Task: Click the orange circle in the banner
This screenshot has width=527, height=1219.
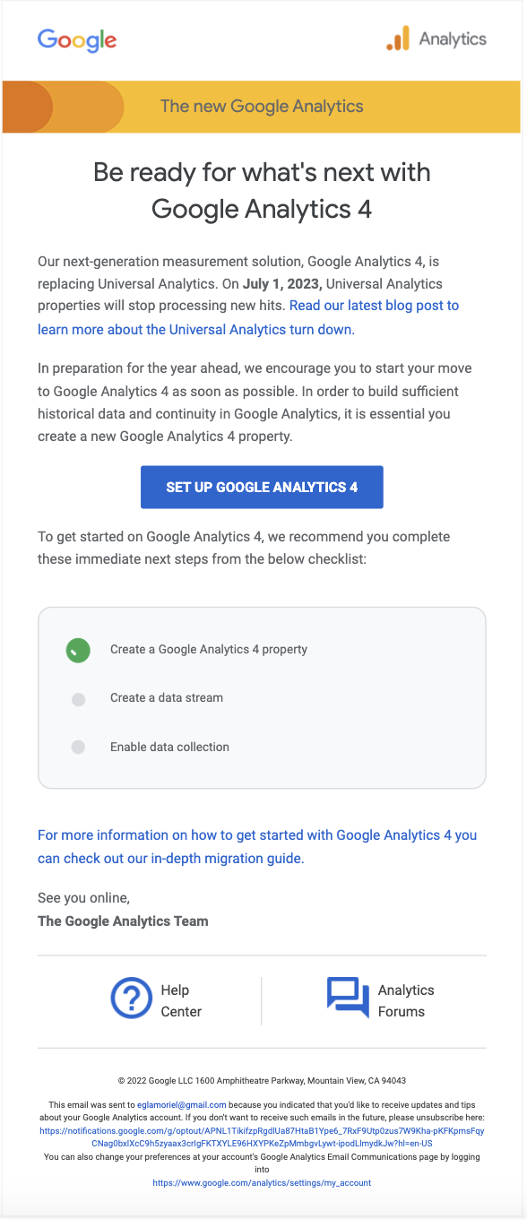Action: (27, 107)
